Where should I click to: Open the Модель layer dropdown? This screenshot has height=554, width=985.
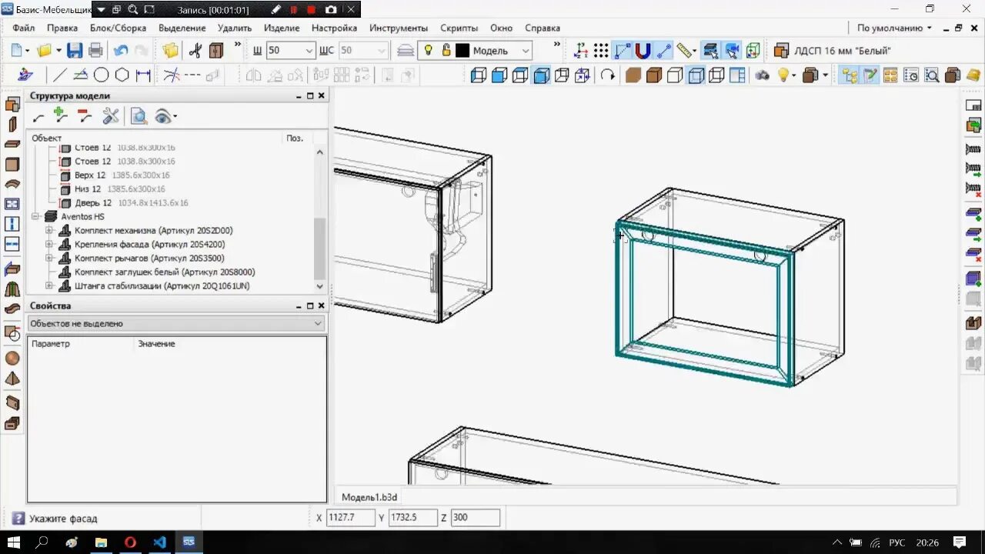(x=526, y=51)
